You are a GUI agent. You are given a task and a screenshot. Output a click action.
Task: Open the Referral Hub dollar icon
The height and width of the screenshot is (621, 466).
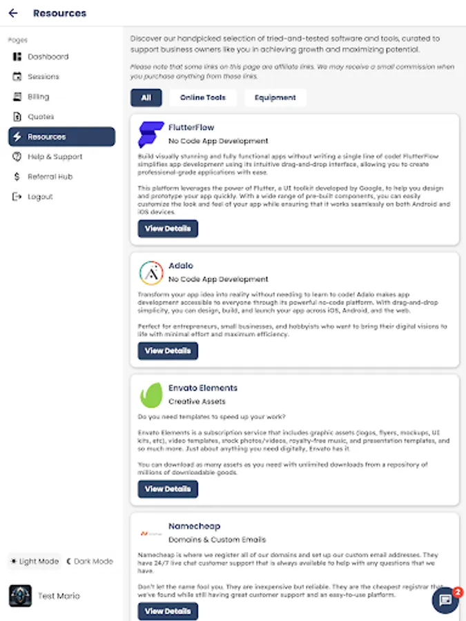pyautogui.click(x=19, y=177)
